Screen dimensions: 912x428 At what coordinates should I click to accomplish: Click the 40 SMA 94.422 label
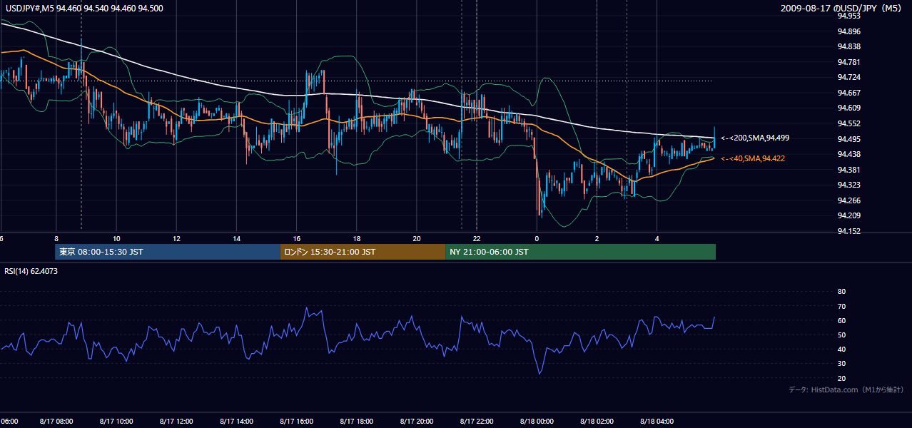(752, 158)
